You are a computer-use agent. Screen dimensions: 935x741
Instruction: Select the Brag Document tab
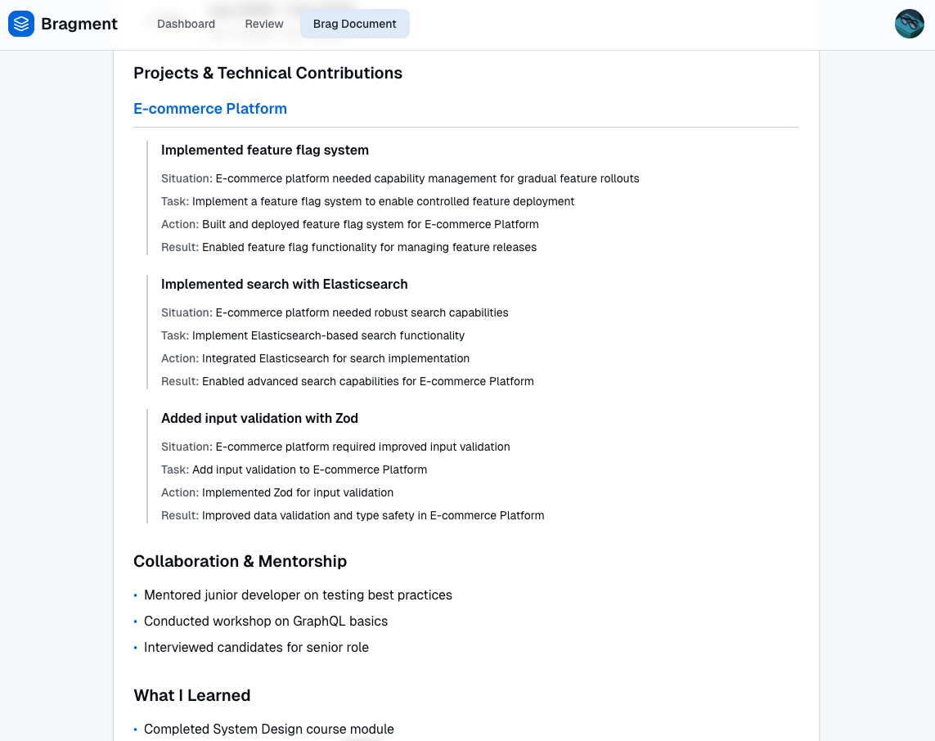[x=354, y=24]
